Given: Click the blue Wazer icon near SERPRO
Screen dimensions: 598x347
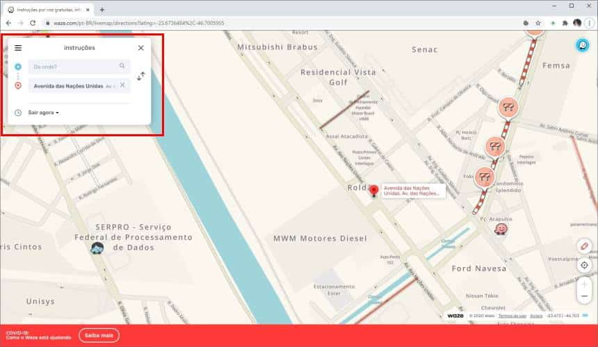Looking at the screenshot, I should tap(97, 248).
